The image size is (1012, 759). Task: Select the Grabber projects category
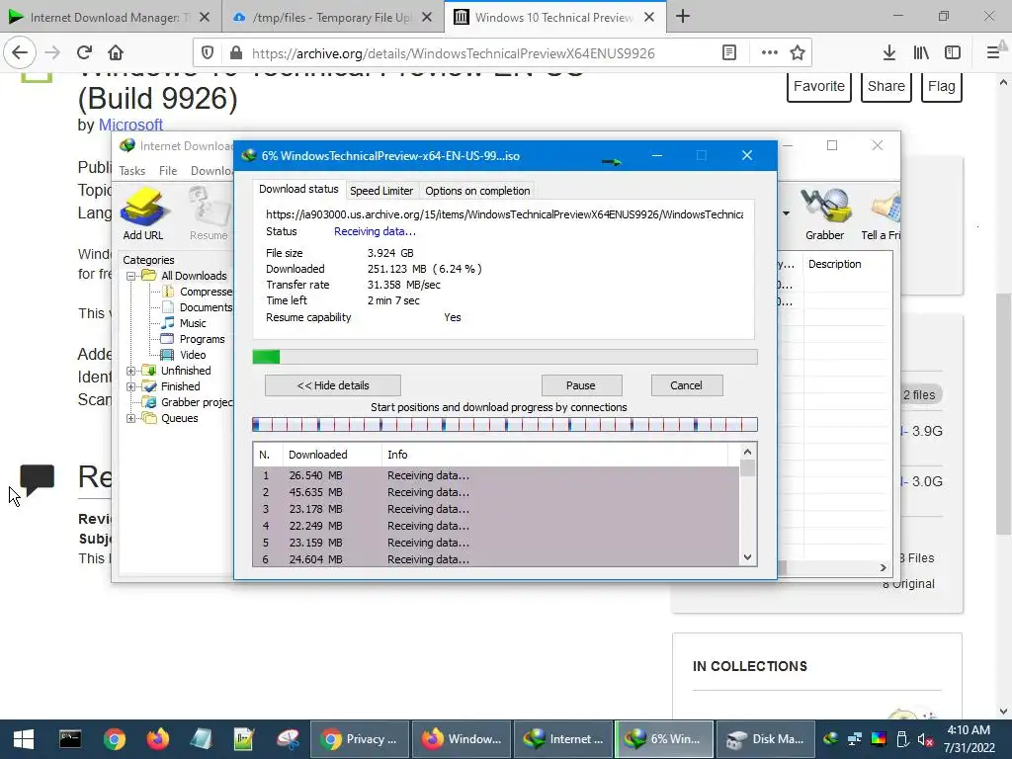pyautogui.click(x=197, y=402)
